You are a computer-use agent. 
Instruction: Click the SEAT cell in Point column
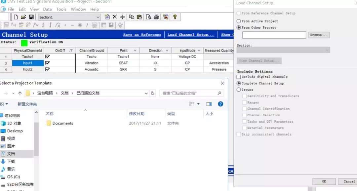point(123,63)
